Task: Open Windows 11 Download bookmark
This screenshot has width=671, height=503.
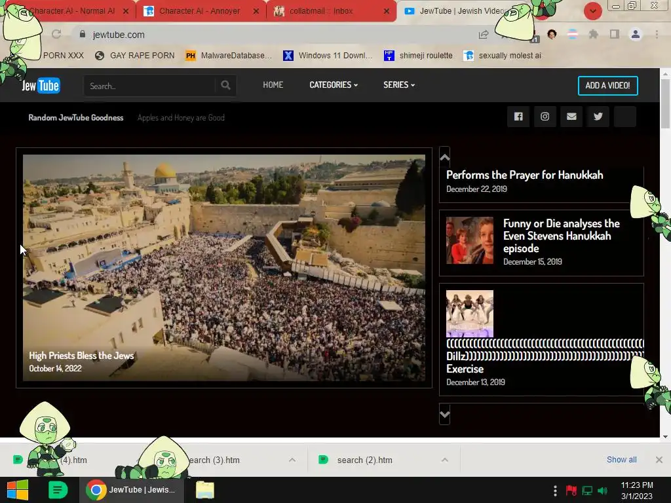Action: coord(328,56)
